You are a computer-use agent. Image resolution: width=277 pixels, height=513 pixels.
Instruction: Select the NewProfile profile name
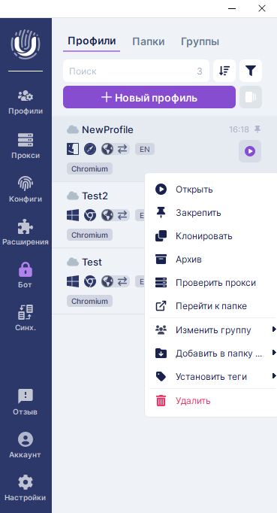(107, 130)
